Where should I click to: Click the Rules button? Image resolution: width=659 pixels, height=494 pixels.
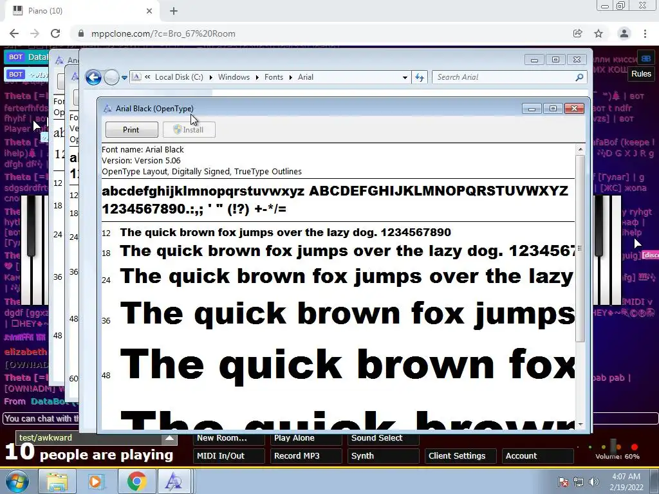click(x=641, y=74)
